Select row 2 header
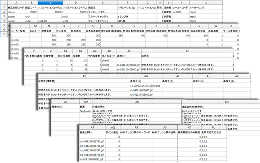260x163 pixels. (4, 12)
